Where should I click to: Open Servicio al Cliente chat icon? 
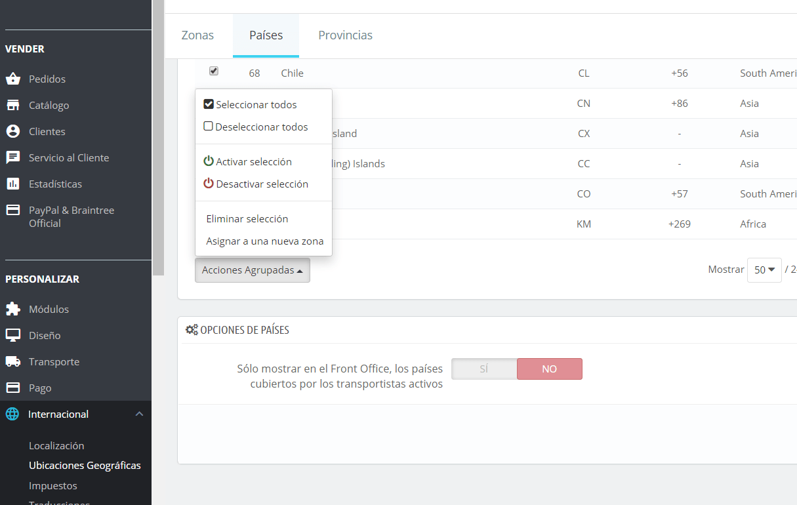click(x=12, y=157)
